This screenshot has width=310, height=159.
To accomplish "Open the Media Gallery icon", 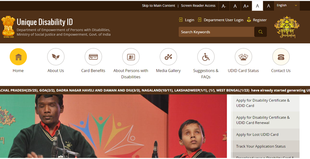I will pos(168,57).
